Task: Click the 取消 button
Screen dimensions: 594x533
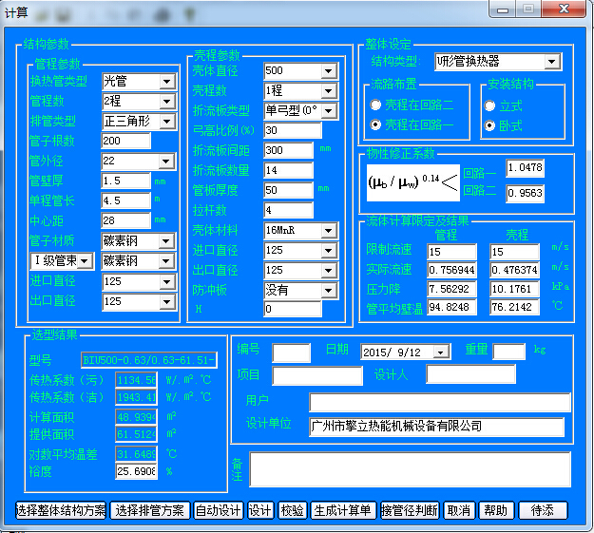Action: click(458, 510)
